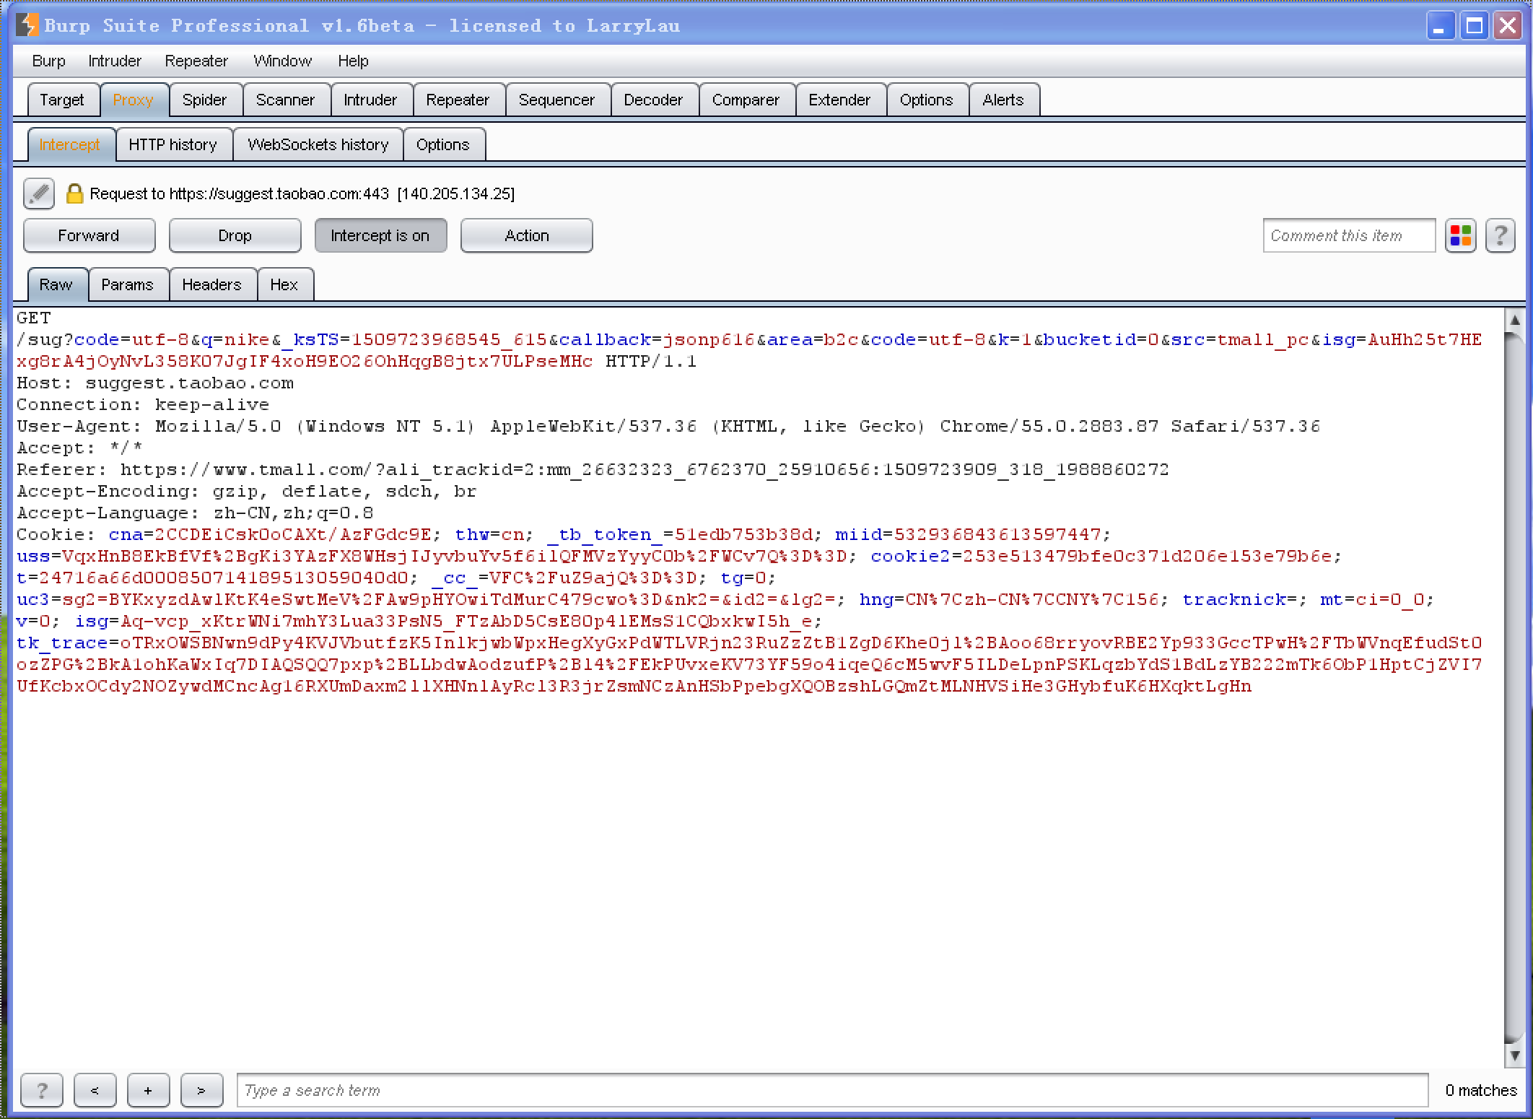Click the 0 matches label
The height and width of the screenshot is (1119, 1533).
tap(1480, 1090)
